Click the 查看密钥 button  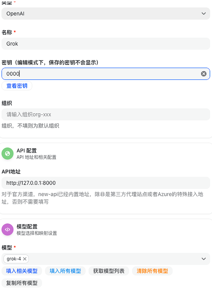tap(17, 86)
